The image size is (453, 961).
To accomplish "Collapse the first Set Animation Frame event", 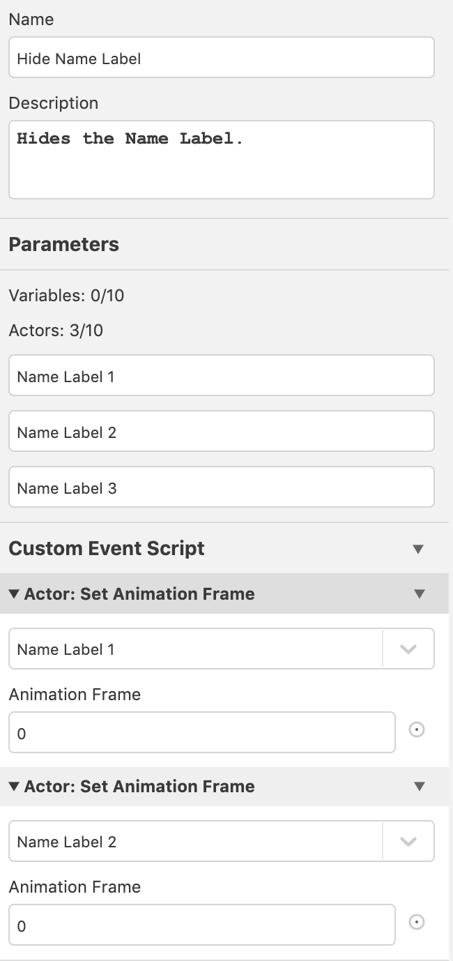I will tap(14, 594).
